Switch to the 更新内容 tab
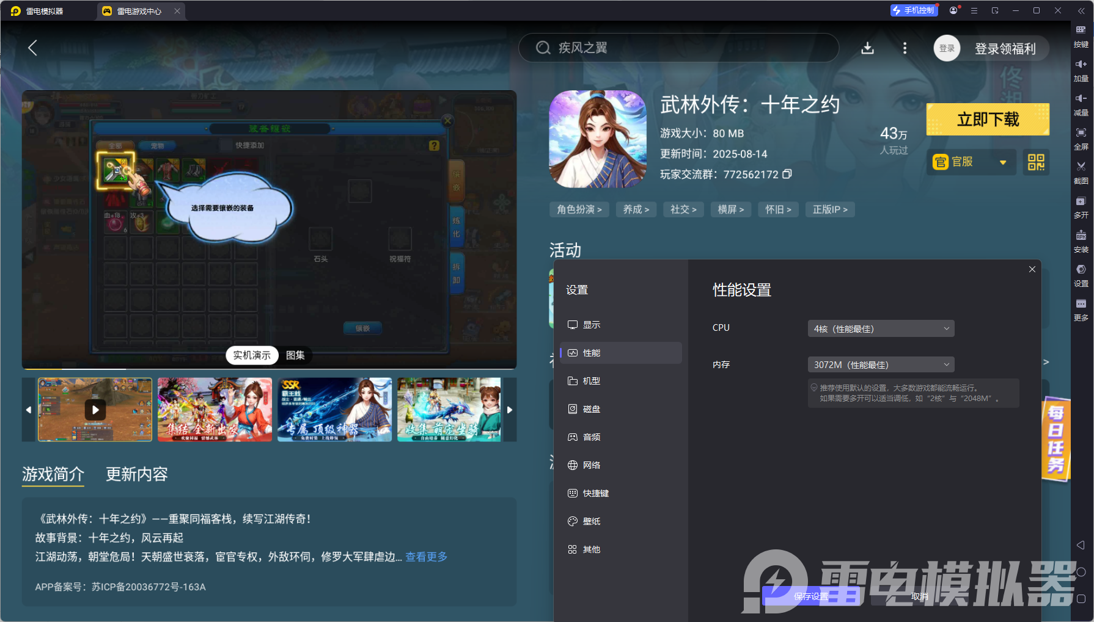The width and height of the screenshot is (1094, 622). pyautogui.click(x=137, y=474)
